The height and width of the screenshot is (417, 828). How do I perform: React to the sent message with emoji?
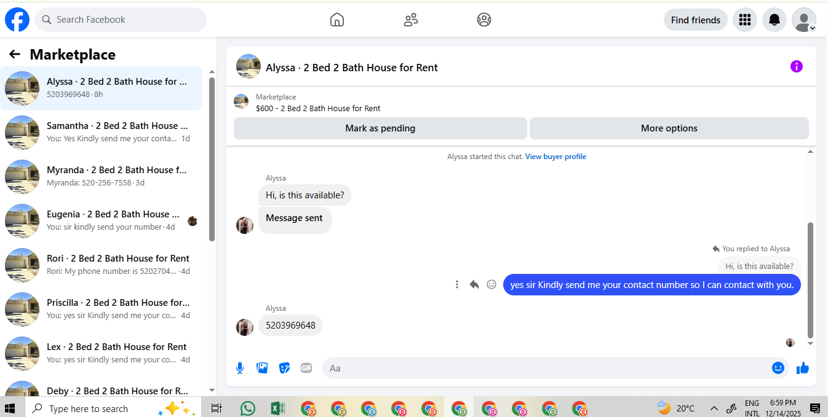pos(492,284)
